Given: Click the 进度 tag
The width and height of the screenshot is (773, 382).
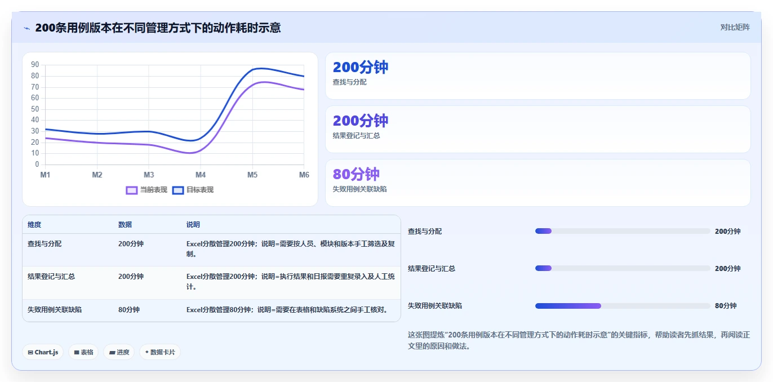Looking at the screenshot, I should [x=119, y=352].
